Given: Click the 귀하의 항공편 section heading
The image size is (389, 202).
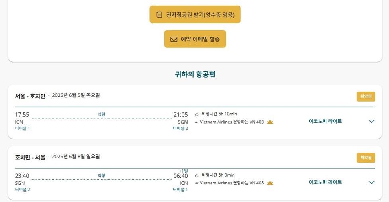Looking at the screenshot, I should 195,75.
